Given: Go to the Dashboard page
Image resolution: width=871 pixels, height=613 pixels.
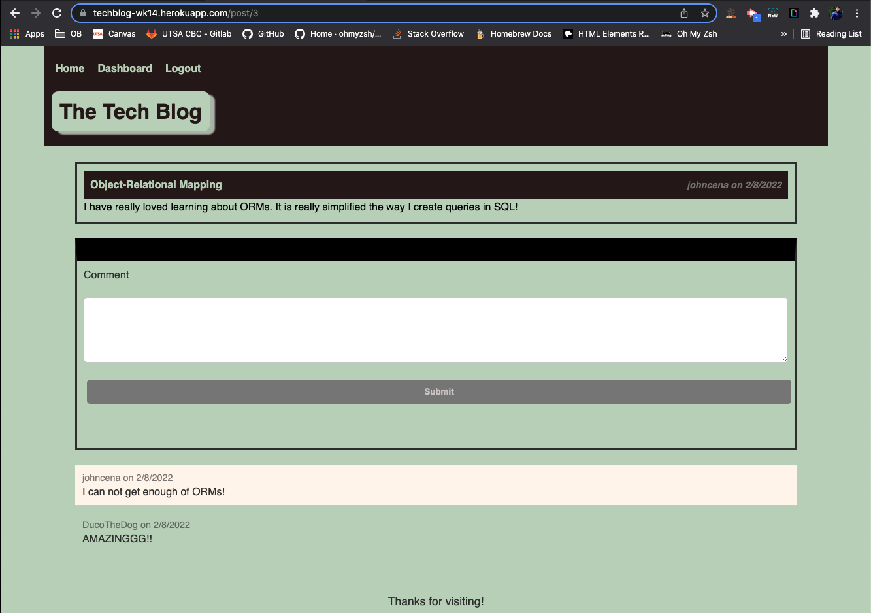Looking at the screenshot, I should (x=125, y=68).
